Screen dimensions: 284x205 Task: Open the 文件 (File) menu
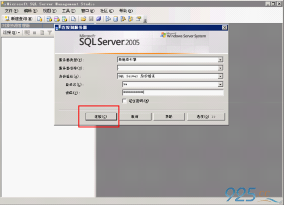(11, 11)
